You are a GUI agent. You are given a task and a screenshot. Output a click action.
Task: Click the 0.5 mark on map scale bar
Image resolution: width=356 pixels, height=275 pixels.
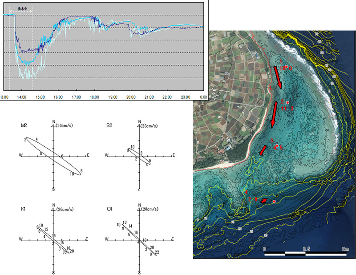click(306, 249)
